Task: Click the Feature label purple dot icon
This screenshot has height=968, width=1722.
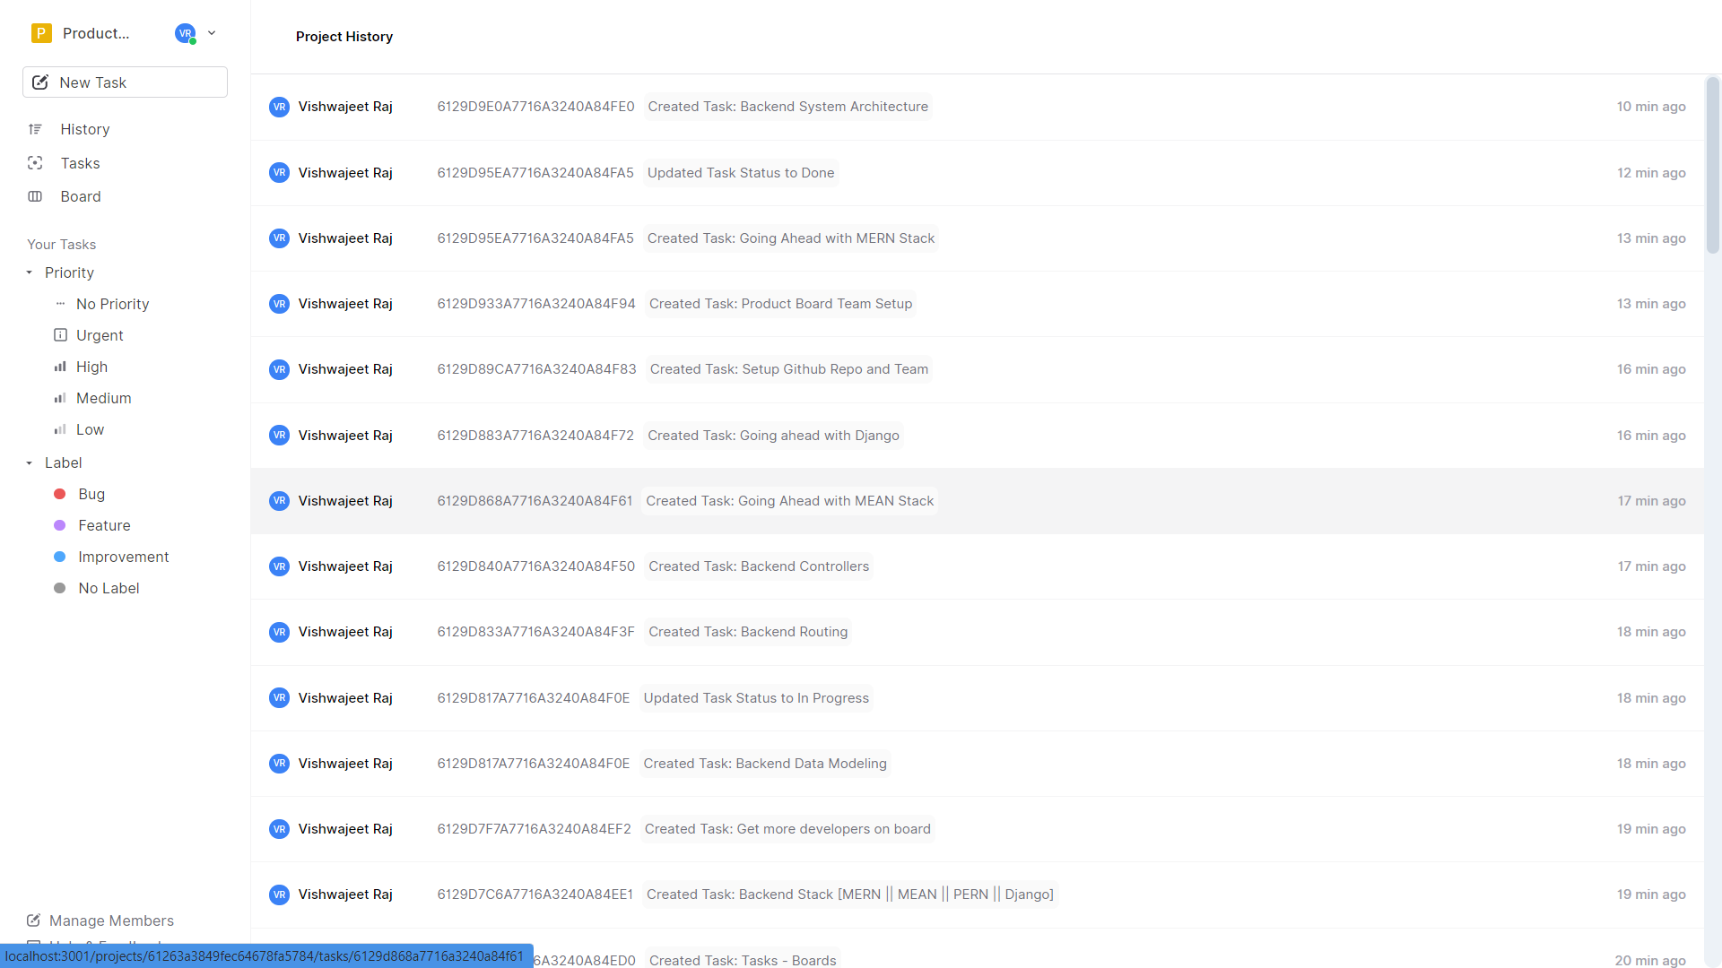Action: (x=60, y=526)
